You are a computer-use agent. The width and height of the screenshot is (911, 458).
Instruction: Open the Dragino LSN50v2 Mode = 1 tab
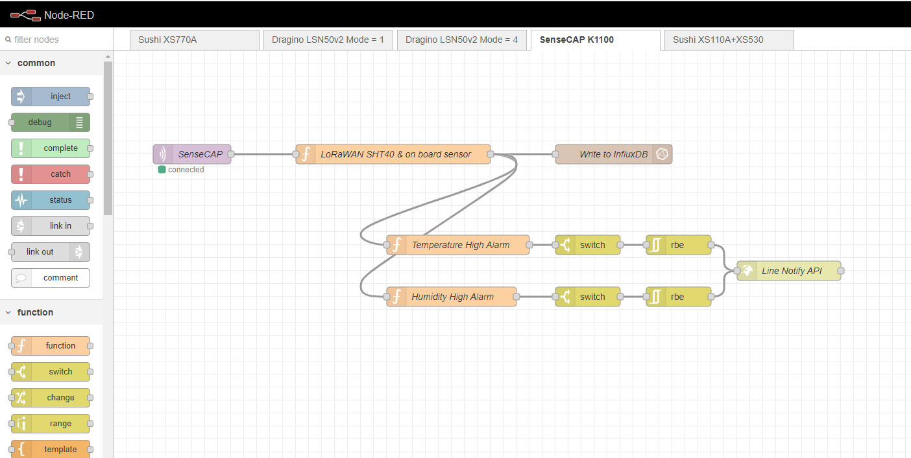click(x=328, y=40)
